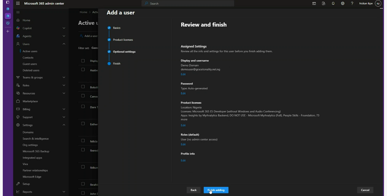Go to Deleted users page
The width and height of the screenshot is (387, 196).
pyautogui.click(x=31, y=70)
